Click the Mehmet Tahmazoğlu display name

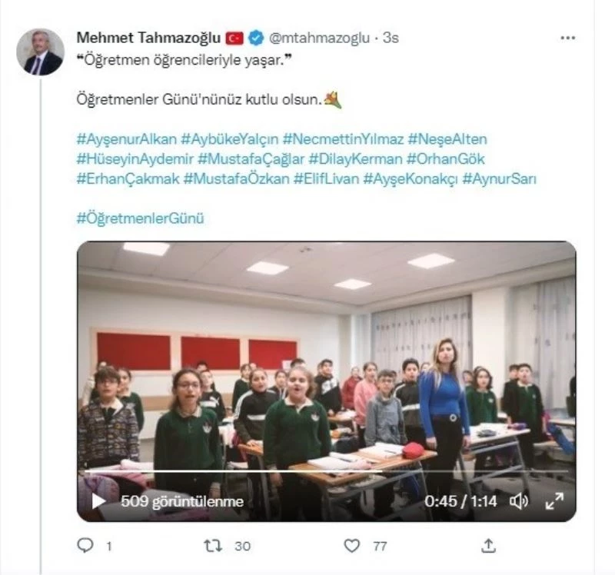[148, 38]
